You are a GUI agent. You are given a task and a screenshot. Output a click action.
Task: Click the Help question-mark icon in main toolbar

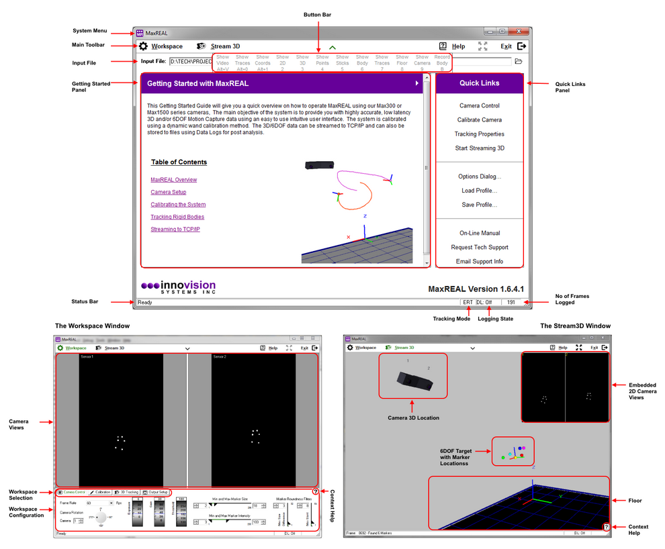(443, 46)
